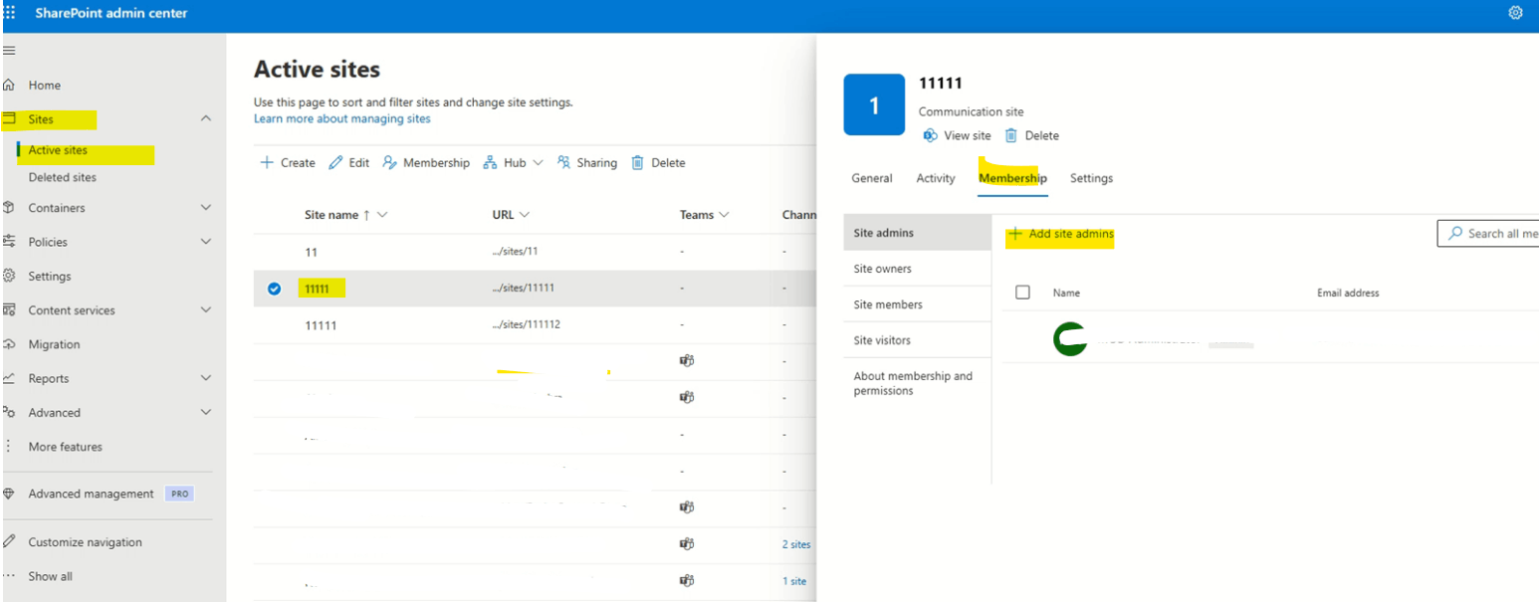This screenshot has height=602, width=1539.
Task: Select Site admins in membership list
Action: pos(917,233)
